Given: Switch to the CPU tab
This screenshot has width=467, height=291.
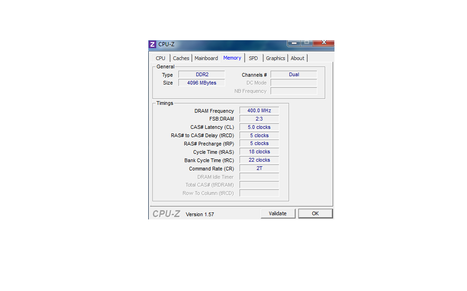Looking at the screenshot, I should pos(160,58).
